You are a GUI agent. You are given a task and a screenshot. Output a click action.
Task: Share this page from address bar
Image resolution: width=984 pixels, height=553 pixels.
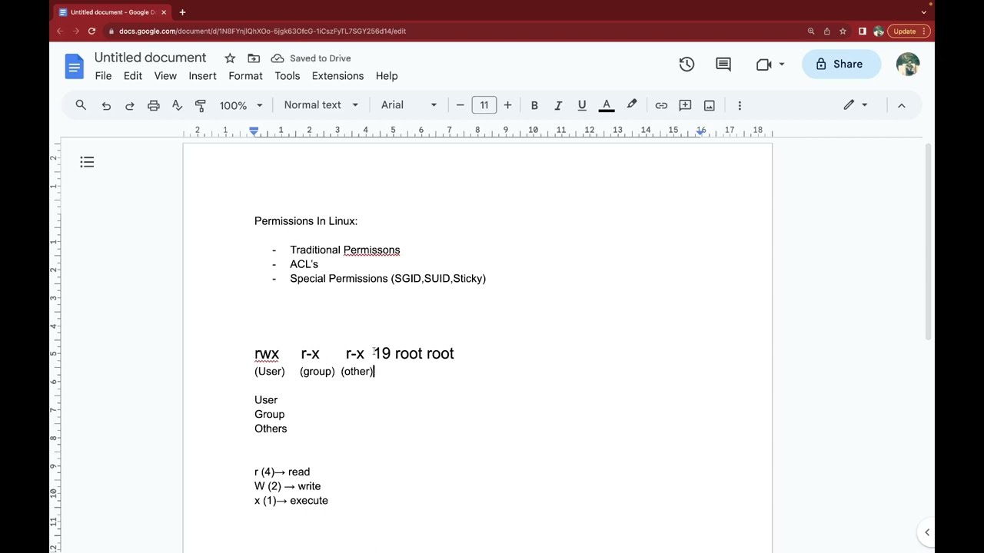click(x=827, y=31)
